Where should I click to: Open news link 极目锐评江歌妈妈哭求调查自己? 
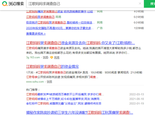pyautogui.click(x=60, y=23)
